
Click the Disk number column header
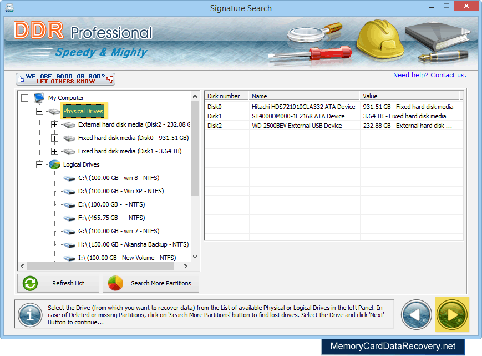pos(226,96)
